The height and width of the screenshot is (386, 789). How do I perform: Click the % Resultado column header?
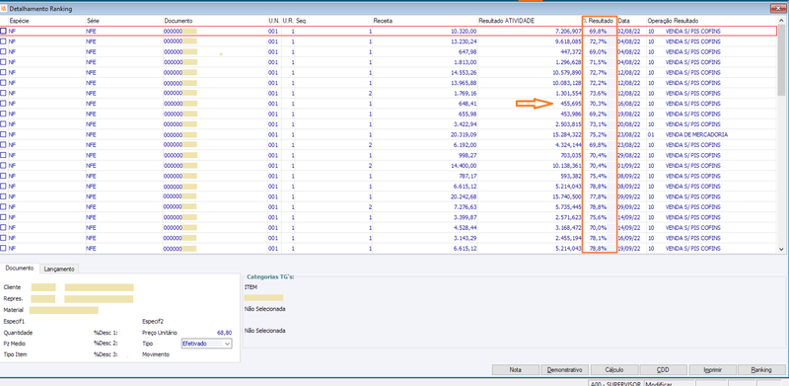[600, 21]
